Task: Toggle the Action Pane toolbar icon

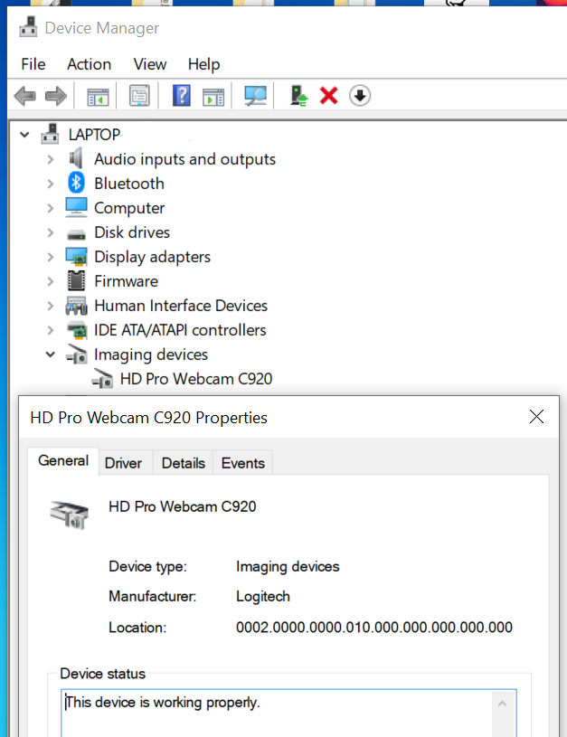Action: point(213,97)
